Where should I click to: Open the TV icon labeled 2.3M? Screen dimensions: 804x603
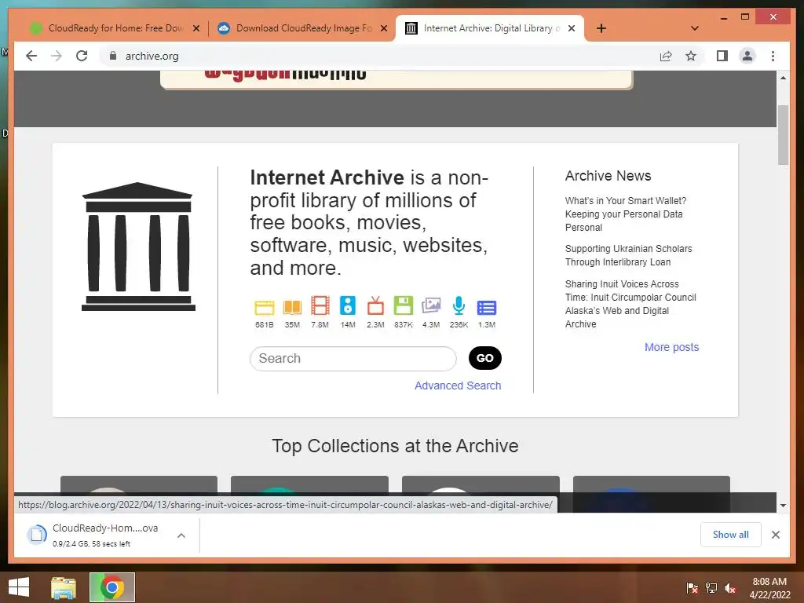point(375,305)
